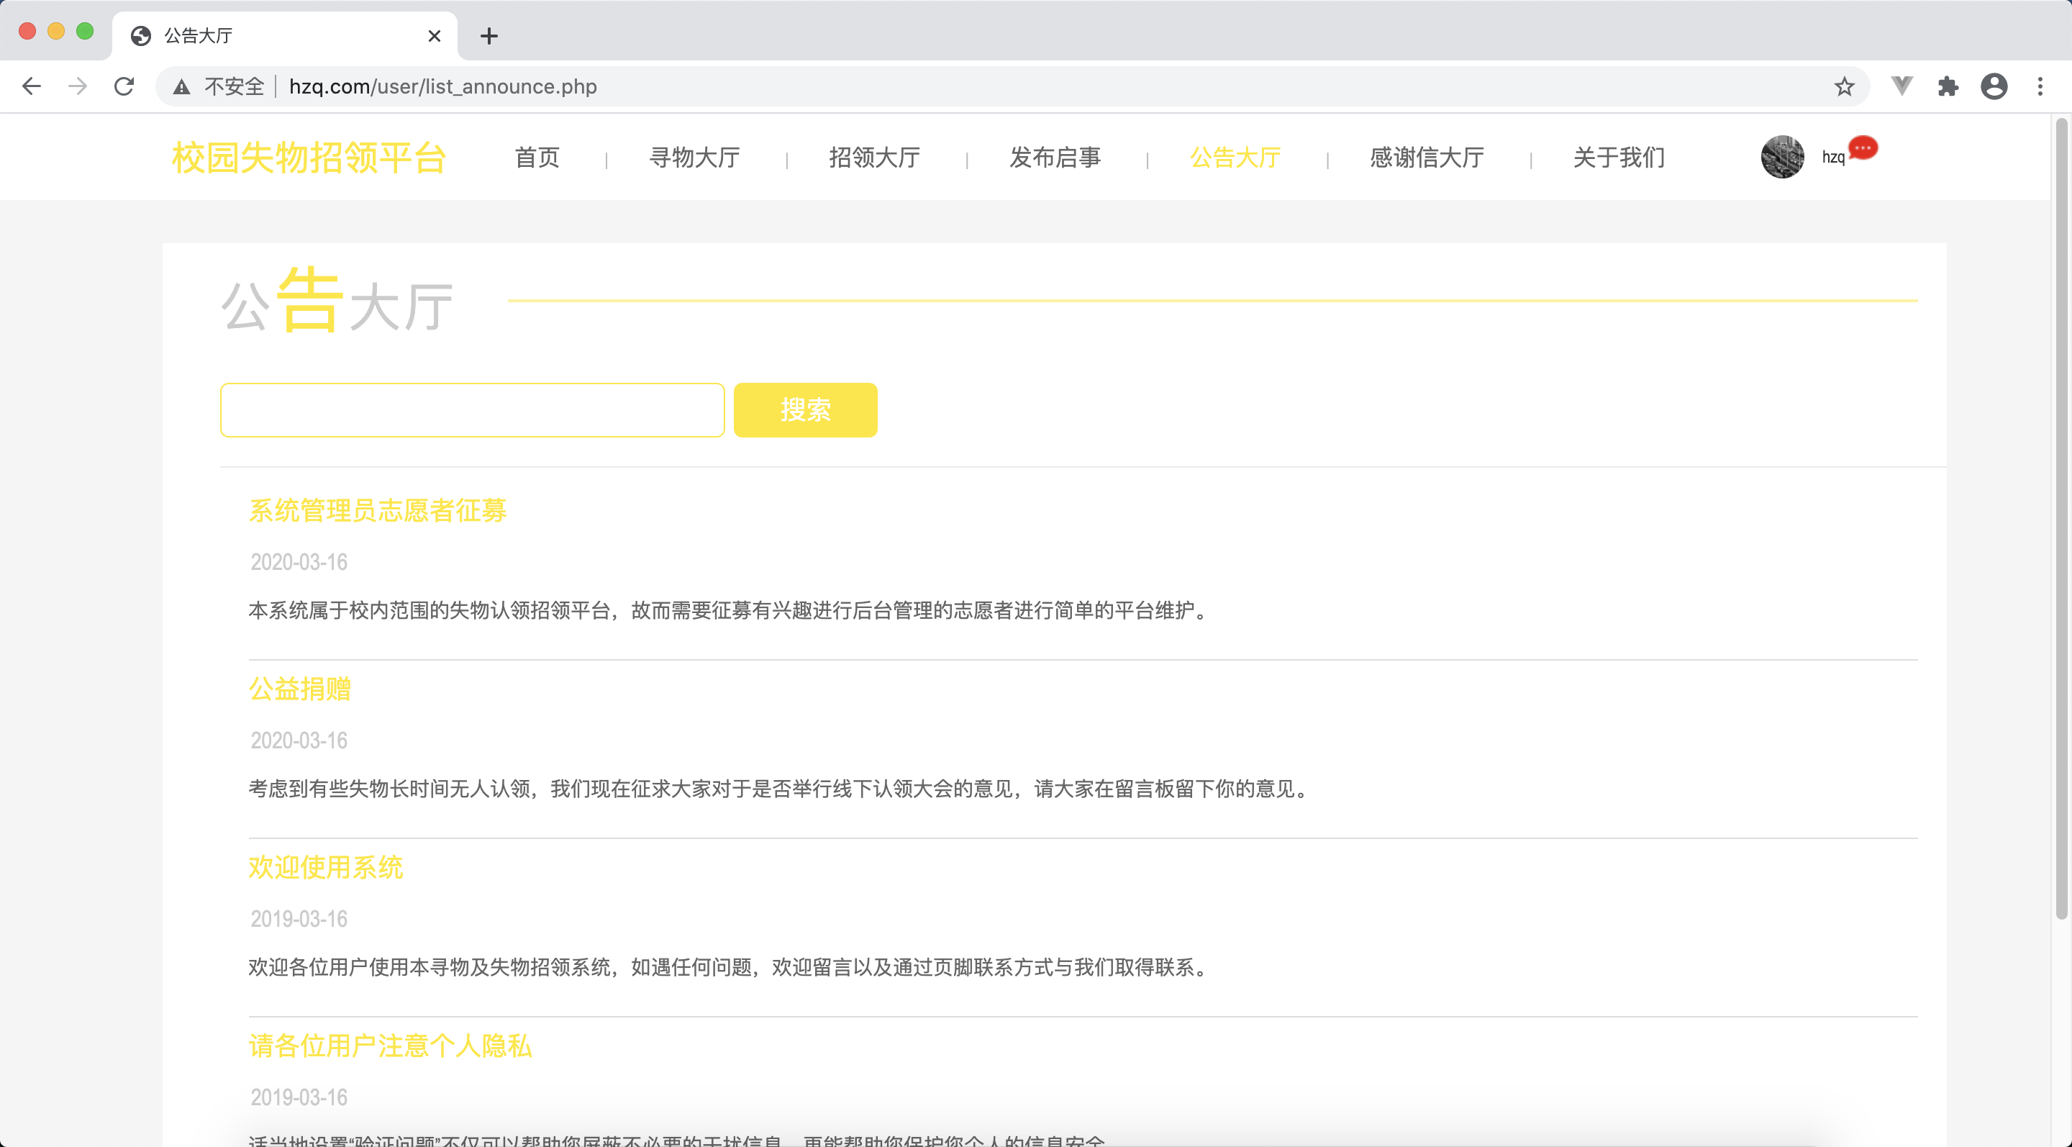Click the browser forward arrow

coord(77,86)
